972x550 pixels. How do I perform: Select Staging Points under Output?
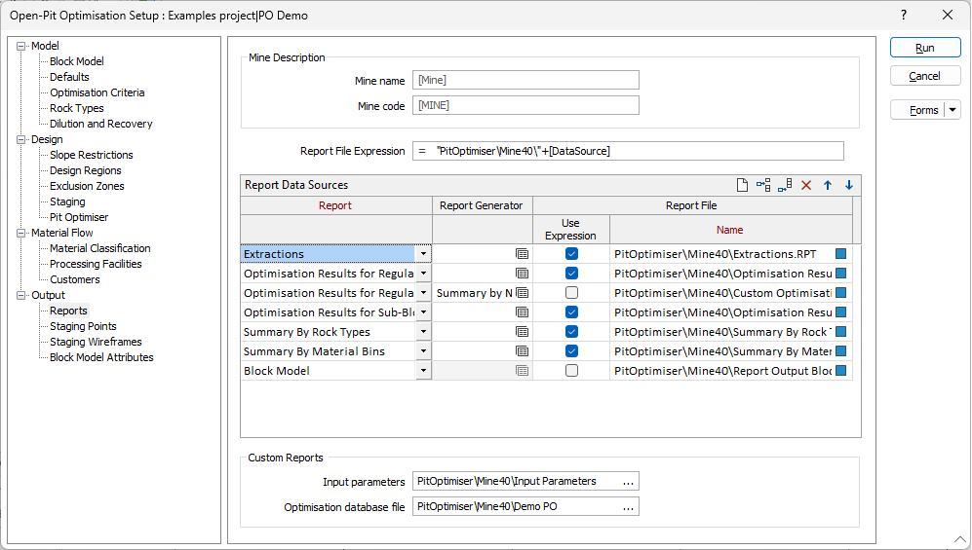pos(83,326)
